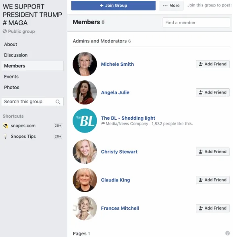Viewport: 233px width, 237px height.
Task: Open The BL - Shedding light page link
Action: 128,118
